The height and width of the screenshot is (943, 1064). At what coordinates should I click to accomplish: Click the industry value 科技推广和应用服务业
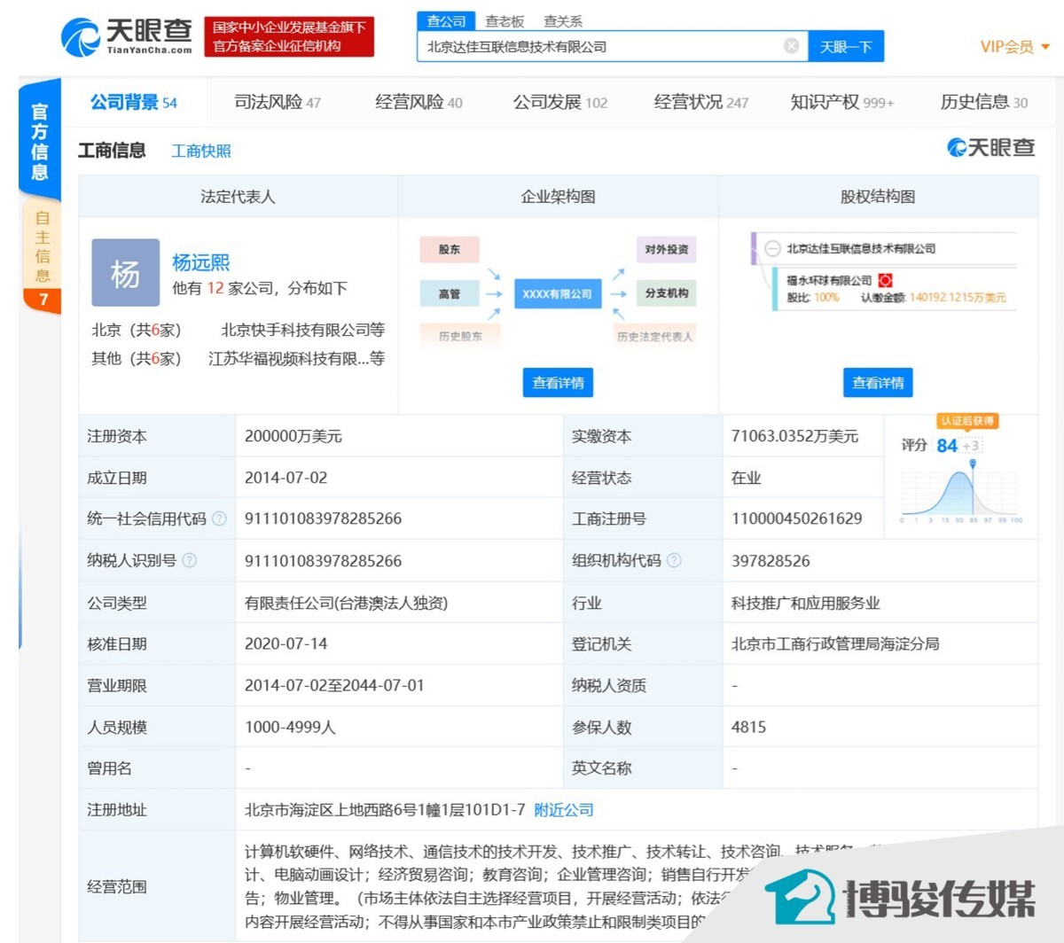click(x=805, y=603)
